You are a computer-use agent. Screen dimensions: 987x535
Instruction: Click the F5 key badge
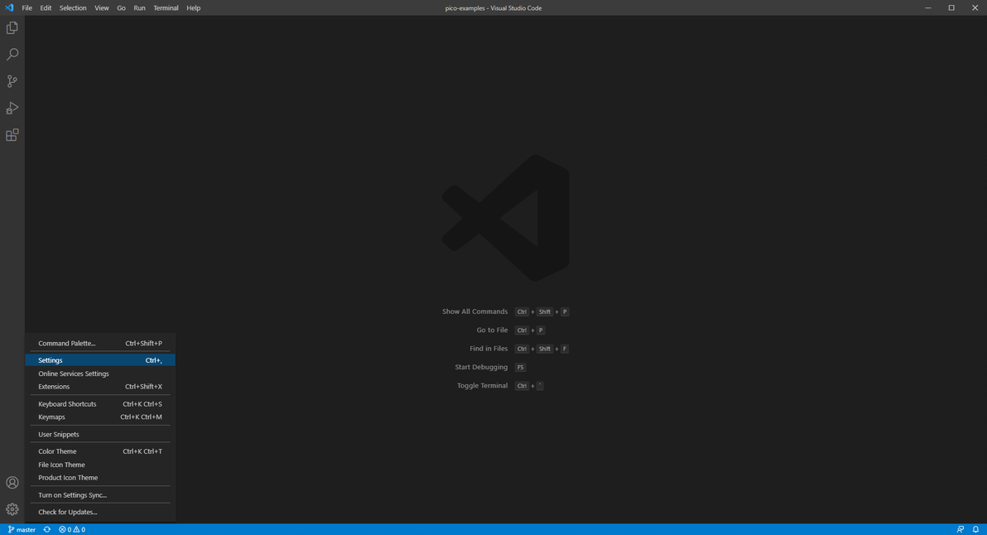coord(521,368)
